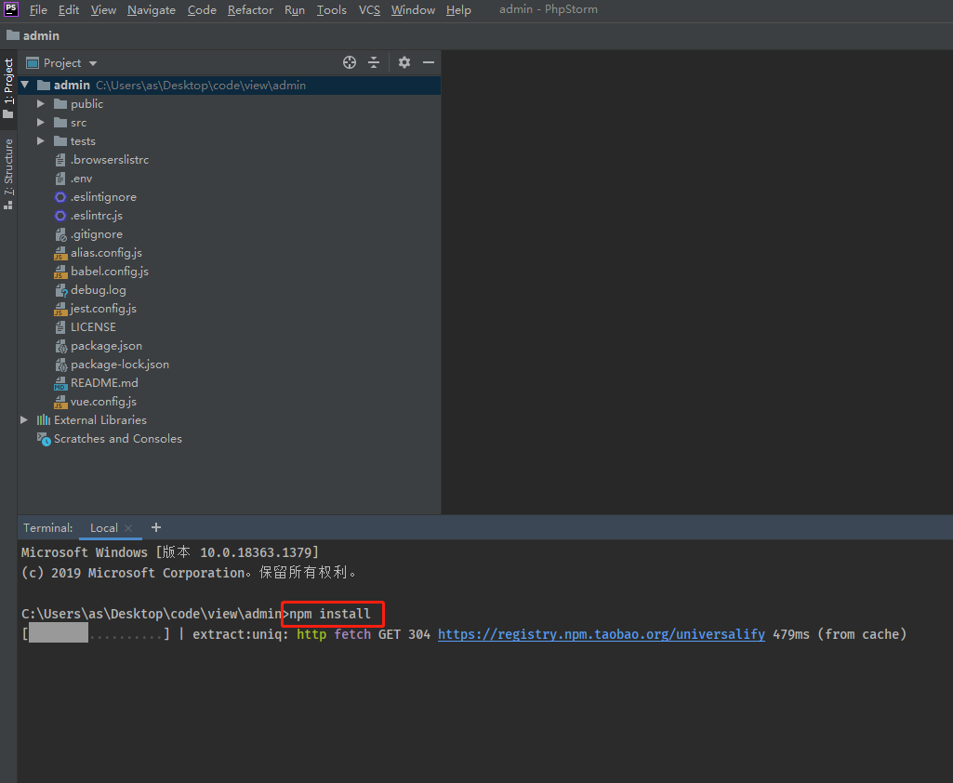The height and width of the screenshot is (783, 953).
Task: Open the File menu
Action: 38,9
